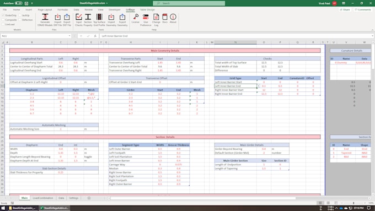Click the Search box in title bar

pyautogui.click(x=189, y=3)
